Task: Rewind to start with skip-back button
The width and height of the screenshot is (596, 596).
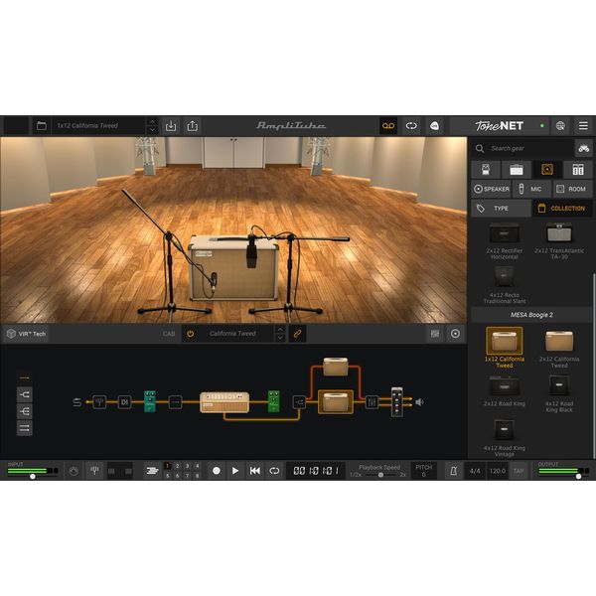Action: (x=255, y=471)
